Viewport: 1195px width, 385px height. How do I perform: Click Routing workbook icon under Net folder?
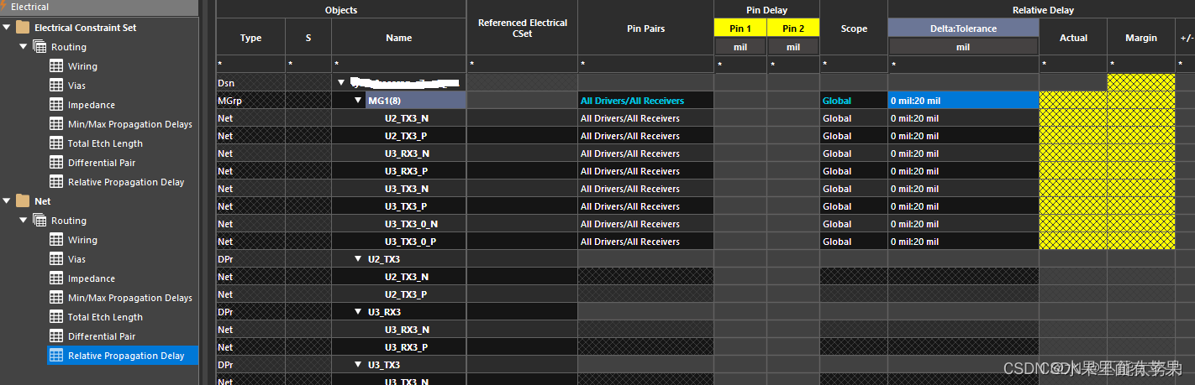pyautogui.click(x=39, y=221)
